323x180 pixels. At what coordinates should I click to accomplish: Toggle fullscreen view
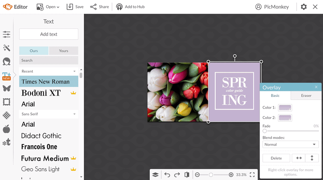tap(252, 175)
